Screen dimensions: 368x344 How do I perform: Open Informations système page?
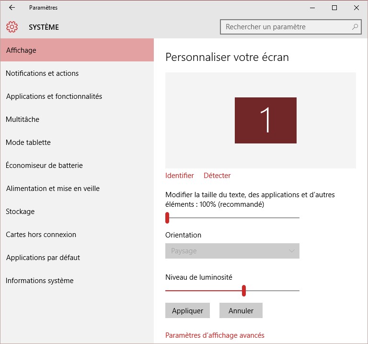(40, 281)
